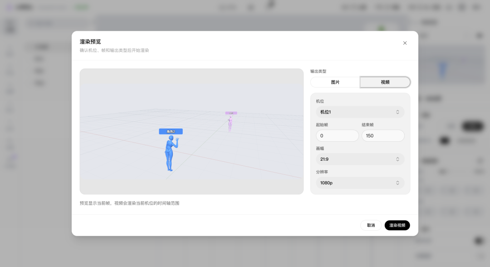Click the chevron arrows beside 1080p
490x267 pixels.
click(397, 183)
